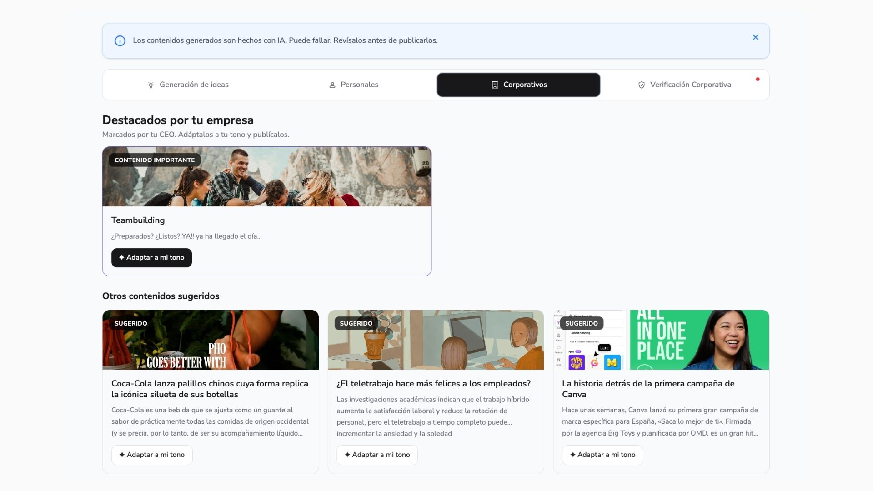Screen dimensions: 873x491
Task: Open the Canva primera campaña headline
Action: tap(648, 389)
